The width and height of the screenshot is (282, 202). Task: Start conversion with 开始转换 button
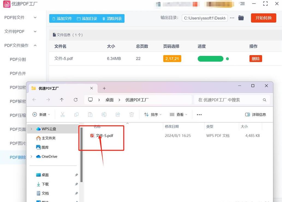click(x=263, y=18)
